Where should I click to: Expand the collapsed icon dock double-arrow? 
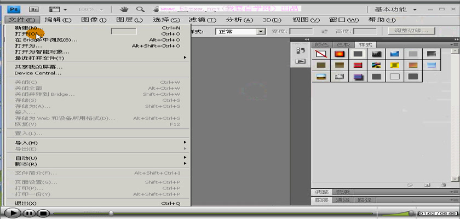coord(307,39)
